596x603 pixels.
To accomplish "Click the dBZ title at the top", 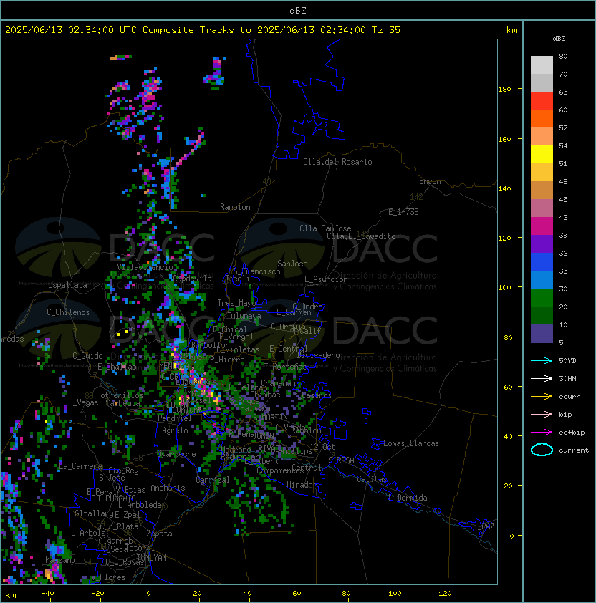I will [x=298, y=11].
